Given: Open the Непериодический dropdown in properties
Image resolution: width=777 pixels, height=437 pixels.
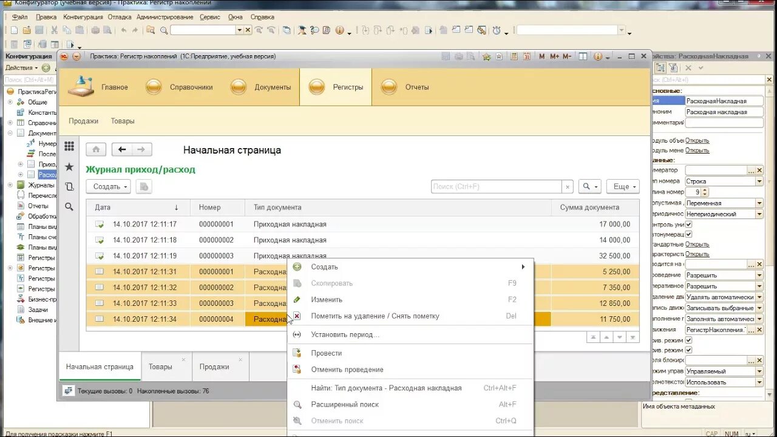Looking at the screenshot, I should [x=759, y=214].
